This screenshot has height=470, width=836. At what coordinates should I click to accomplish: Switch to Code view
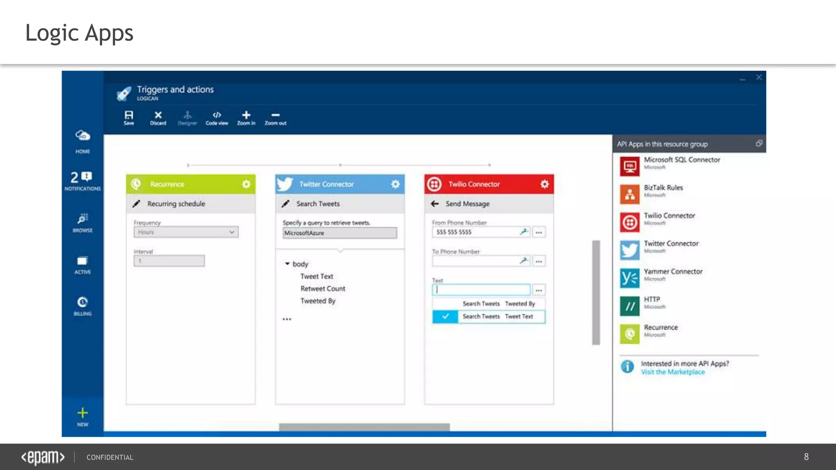click(x=217, y=117)
